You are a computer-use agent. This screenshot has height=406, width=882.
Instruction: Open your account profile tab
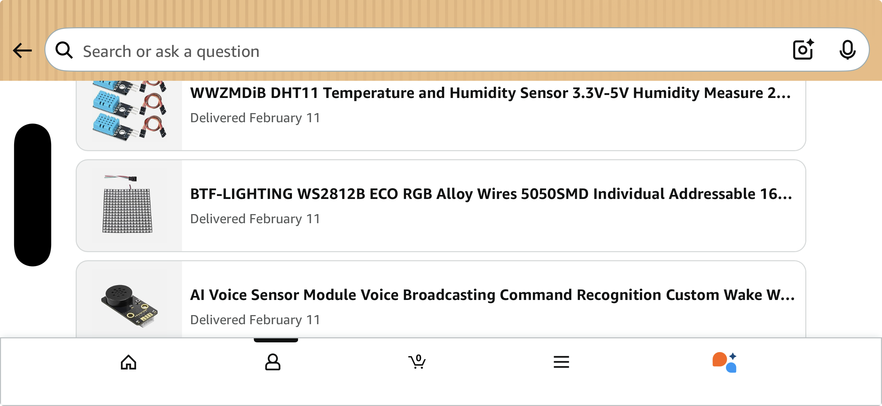[272, 362]
